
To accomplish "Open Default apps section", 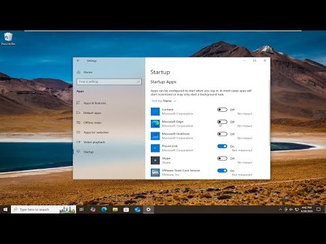I will coord(92,113).
